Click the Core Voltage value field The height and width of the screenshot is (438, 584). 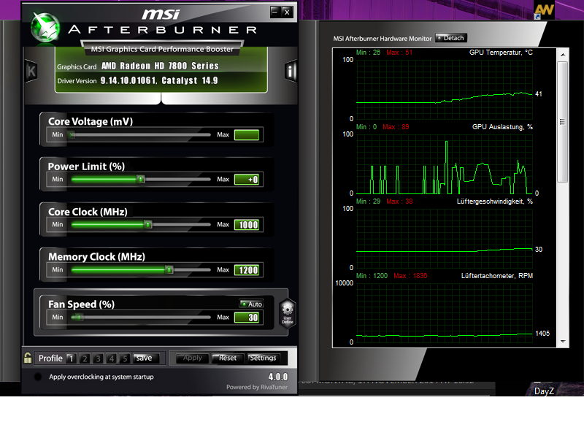coord(247,135)
